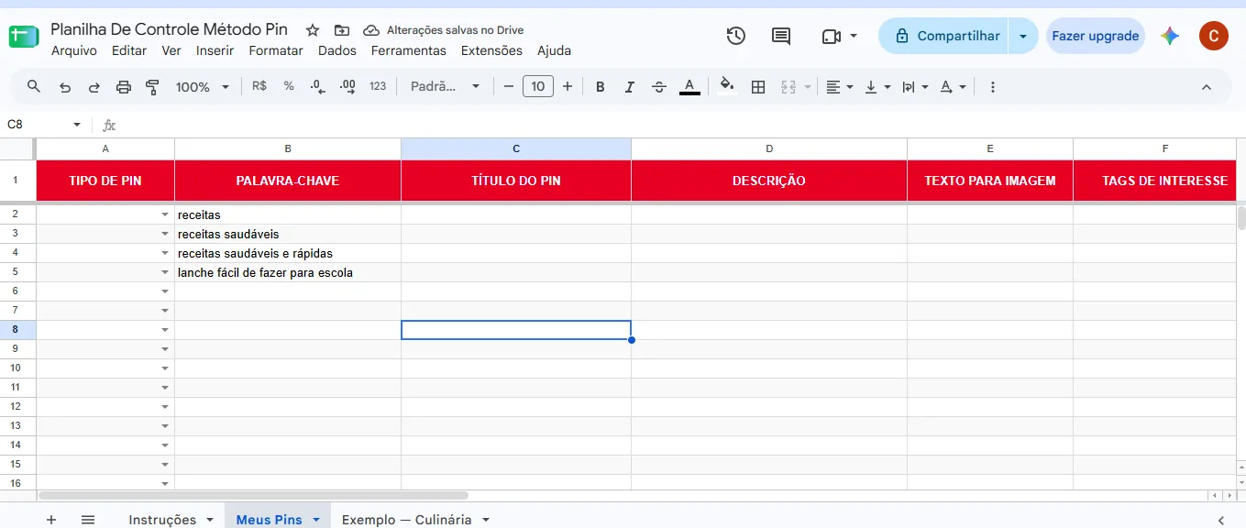Open the zoom 100% dropdown

(x=203, y=86)
